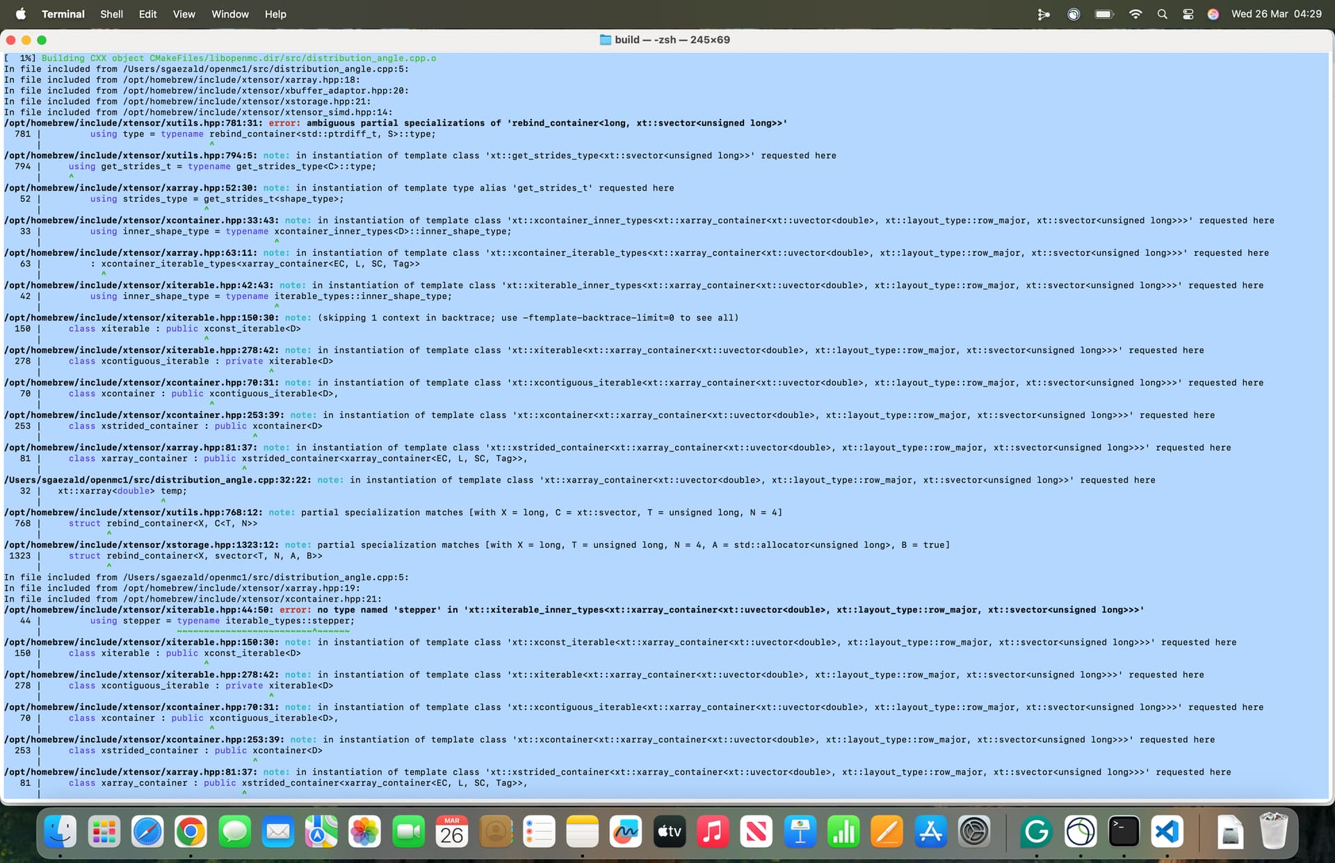Open Control Center in menu bar

[x=1188, y=14]
